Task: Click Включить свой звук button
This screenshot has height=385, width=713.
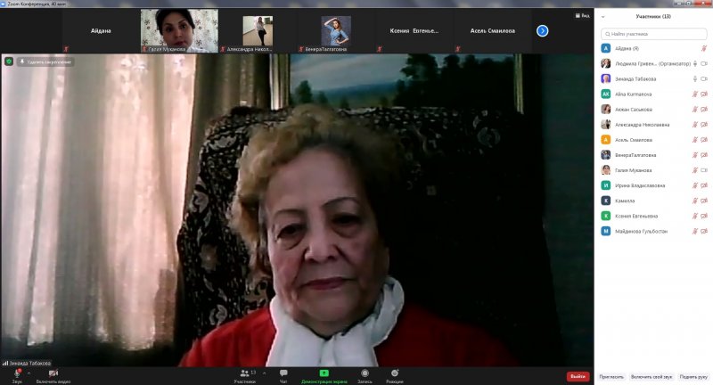Action: tap(652, 377)
